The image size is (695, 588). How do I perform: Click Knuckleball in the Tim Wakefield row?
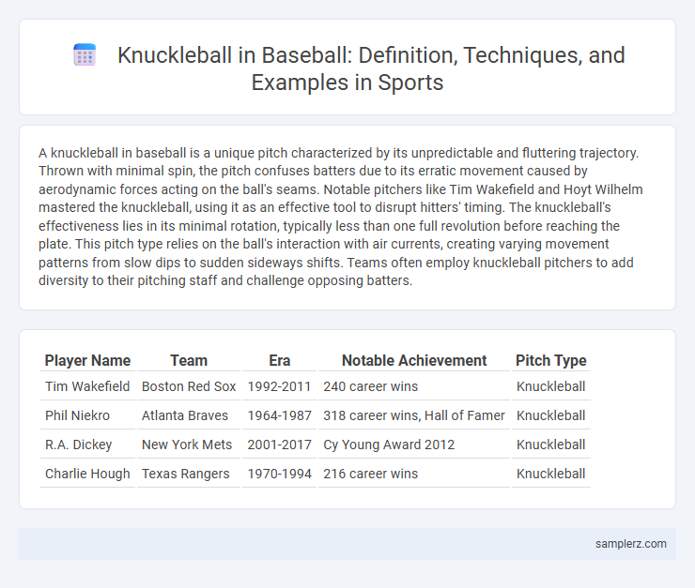coord(551,386)
